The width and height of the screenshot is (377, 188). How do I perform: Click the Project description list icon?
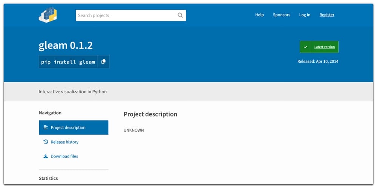46,127
